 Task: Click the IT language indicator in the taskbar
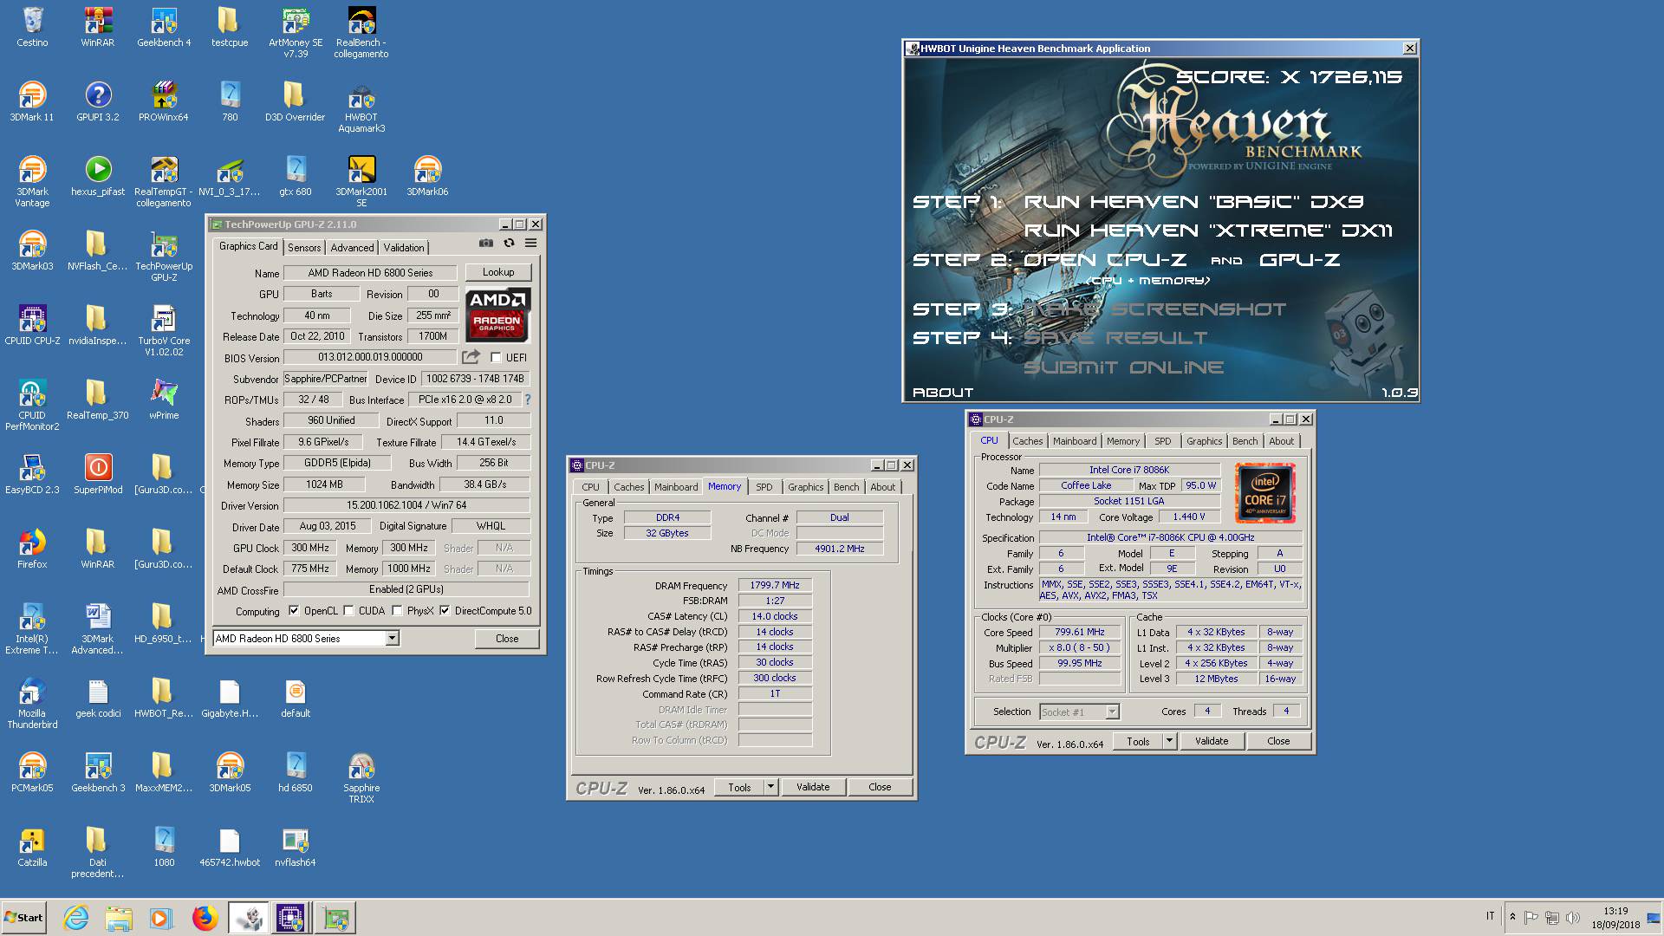(x=1490, y=916)
